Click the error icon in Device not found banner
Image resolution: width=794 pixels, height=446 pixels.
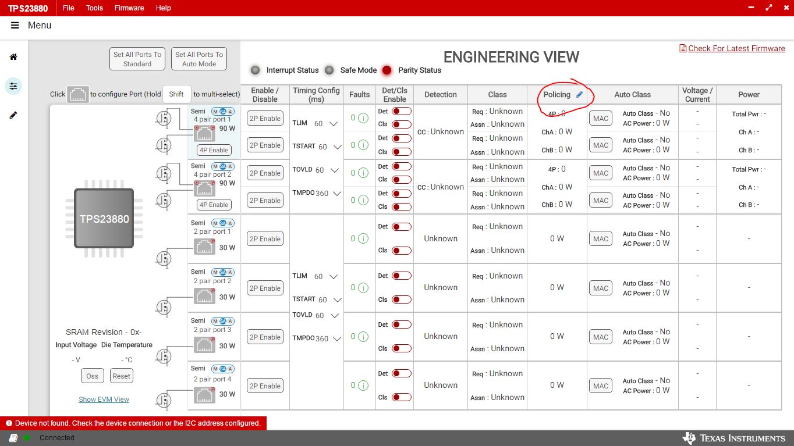(9, 423)
